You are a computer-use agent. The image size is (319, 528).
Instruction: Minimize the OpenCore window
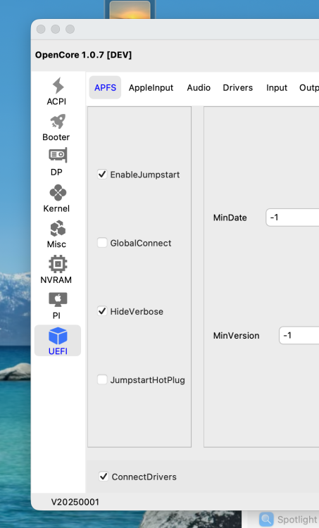pos(56,30)
